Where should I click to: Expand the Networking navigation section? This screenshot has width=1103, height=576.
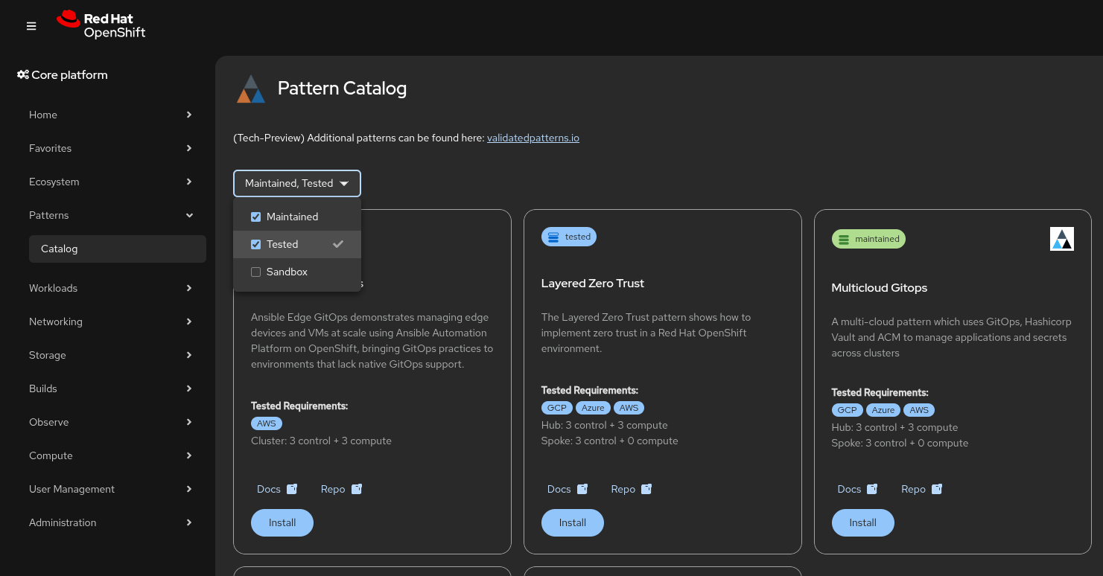click(x=111, y=321)
